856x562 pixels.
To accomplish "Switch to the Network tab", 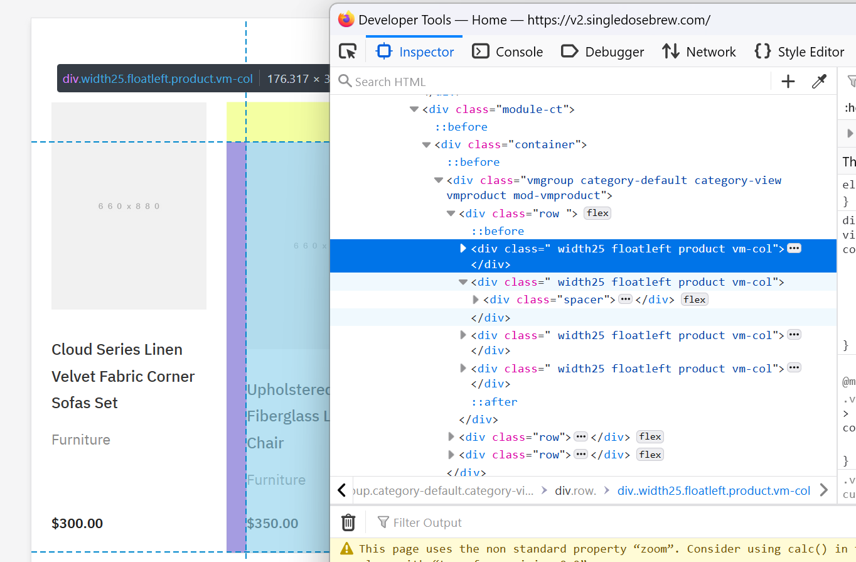I will (x=698, y=51).
